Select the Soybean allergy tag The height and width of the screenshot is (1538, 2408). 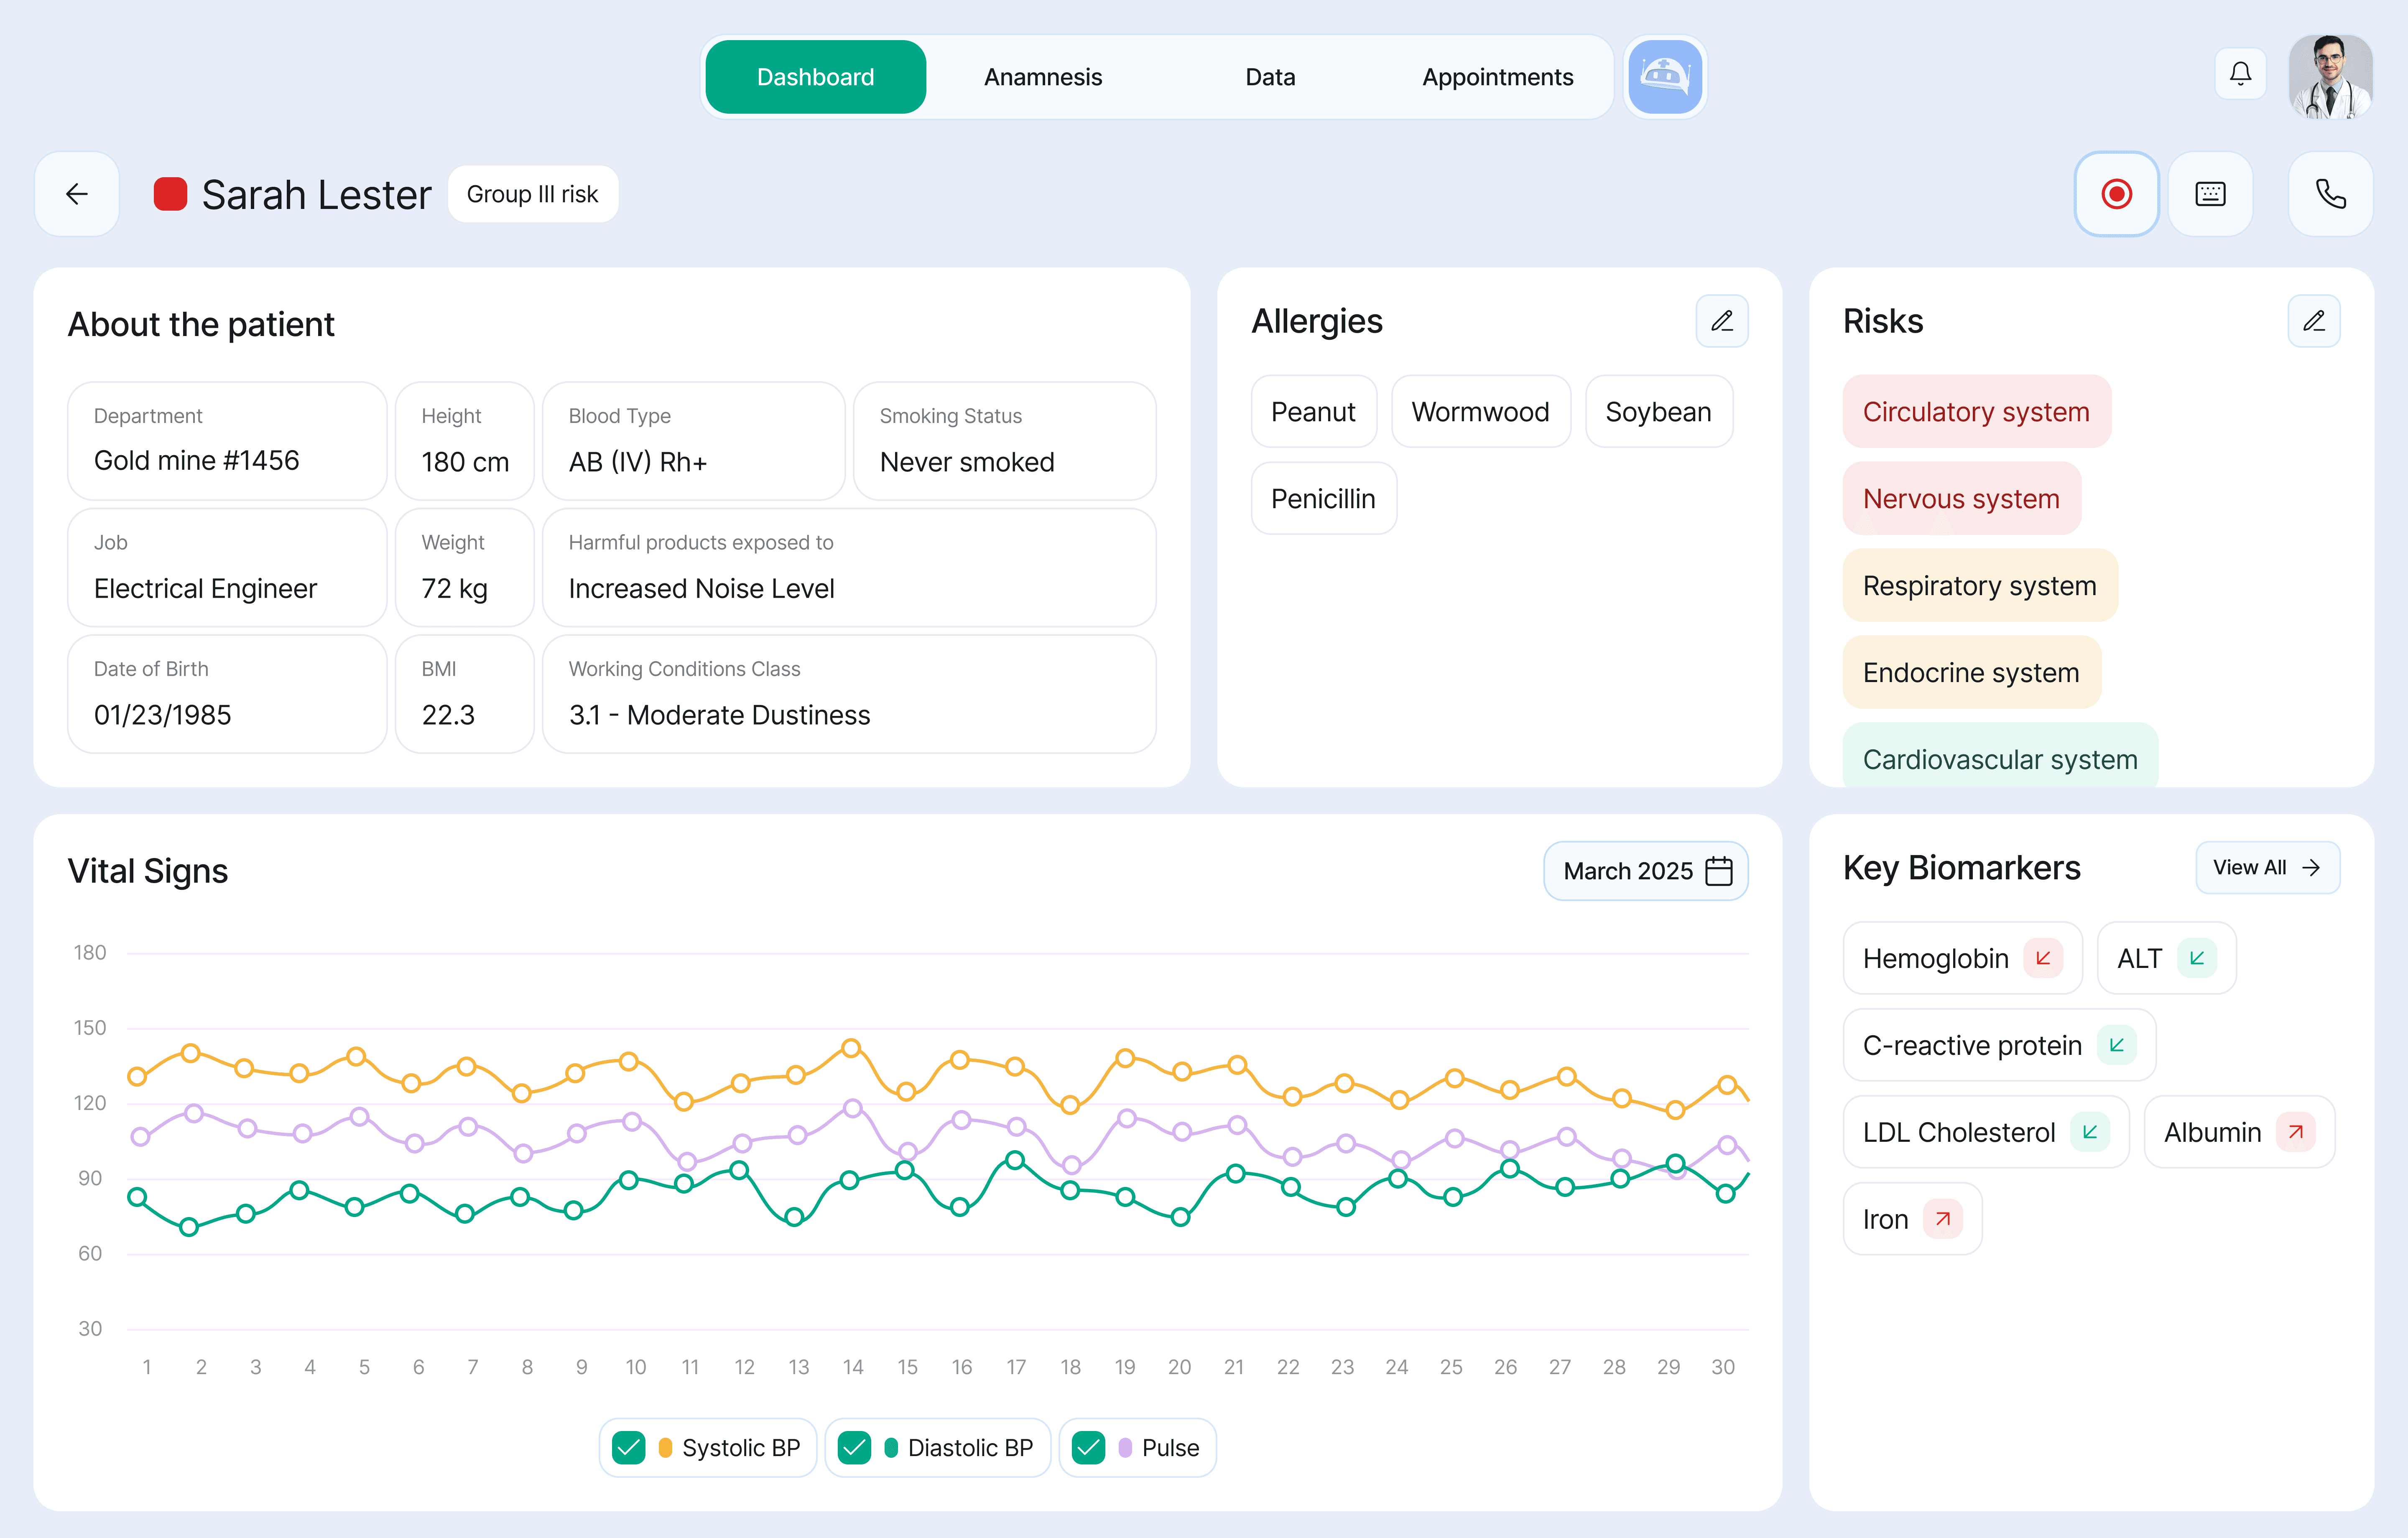[1658, 411]
